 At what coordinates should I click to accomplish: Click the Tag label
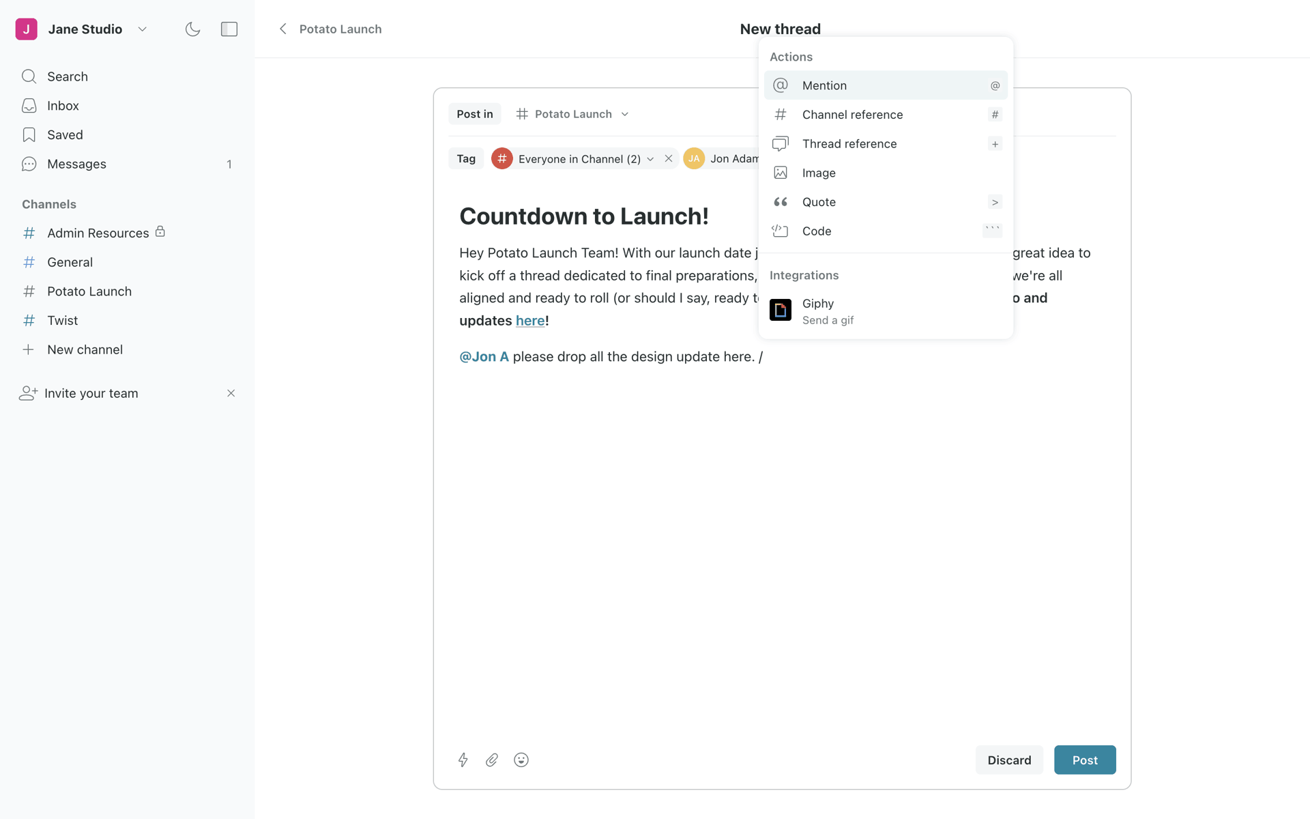pyautogui.click(x=466, y=158)
